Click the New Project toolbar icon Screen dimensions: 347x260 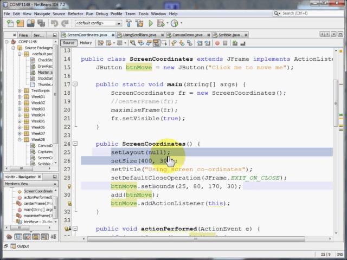20,23
